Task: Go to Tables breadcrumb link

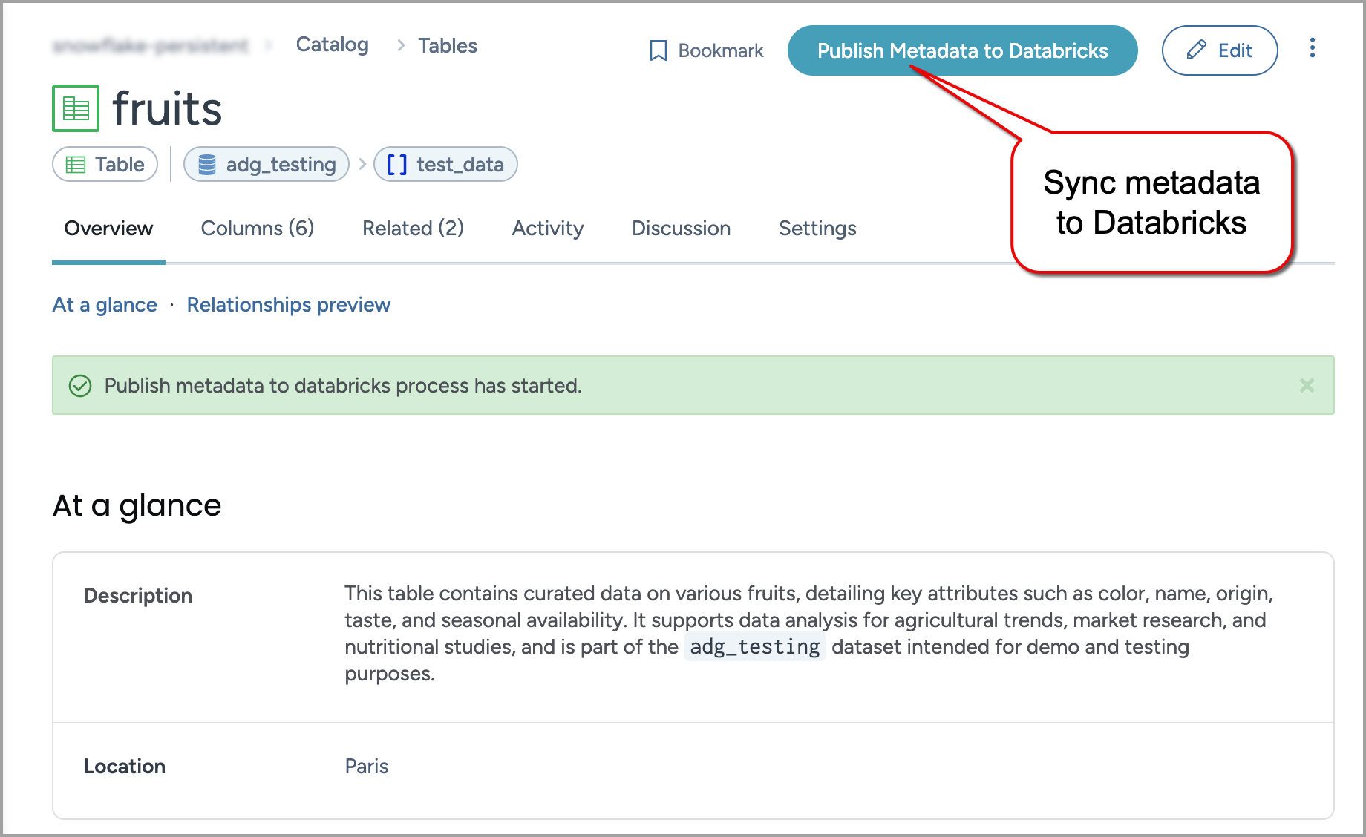Action: (447, 46)
